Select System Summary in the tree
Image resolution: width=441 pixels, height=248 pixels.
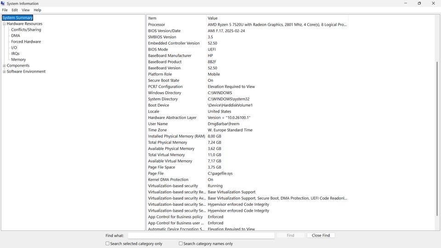pos(17,18)
